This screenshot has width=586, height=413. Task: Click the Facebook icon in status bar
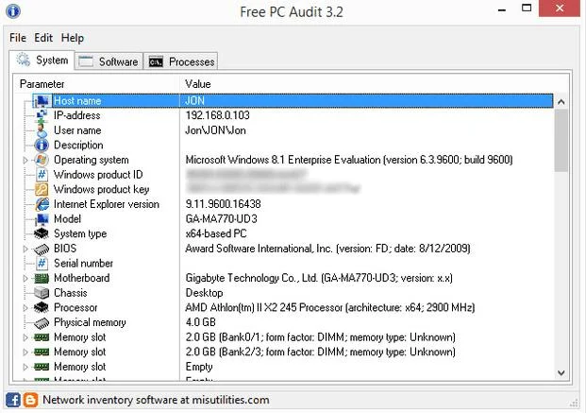pos(13,400)
